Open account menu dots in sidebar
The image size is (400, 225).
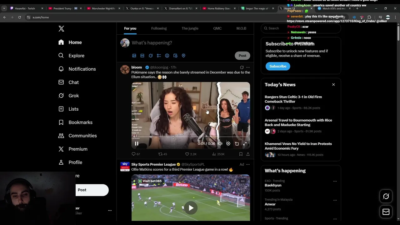coord(110,211)
